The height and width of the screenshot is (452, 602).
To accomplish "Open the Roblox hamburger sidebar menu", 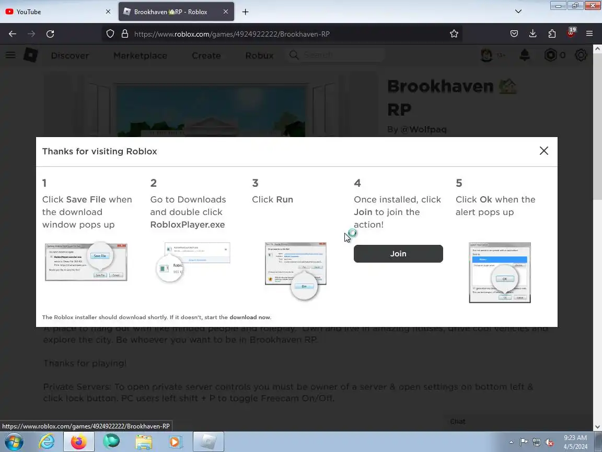I will point(10,55).
